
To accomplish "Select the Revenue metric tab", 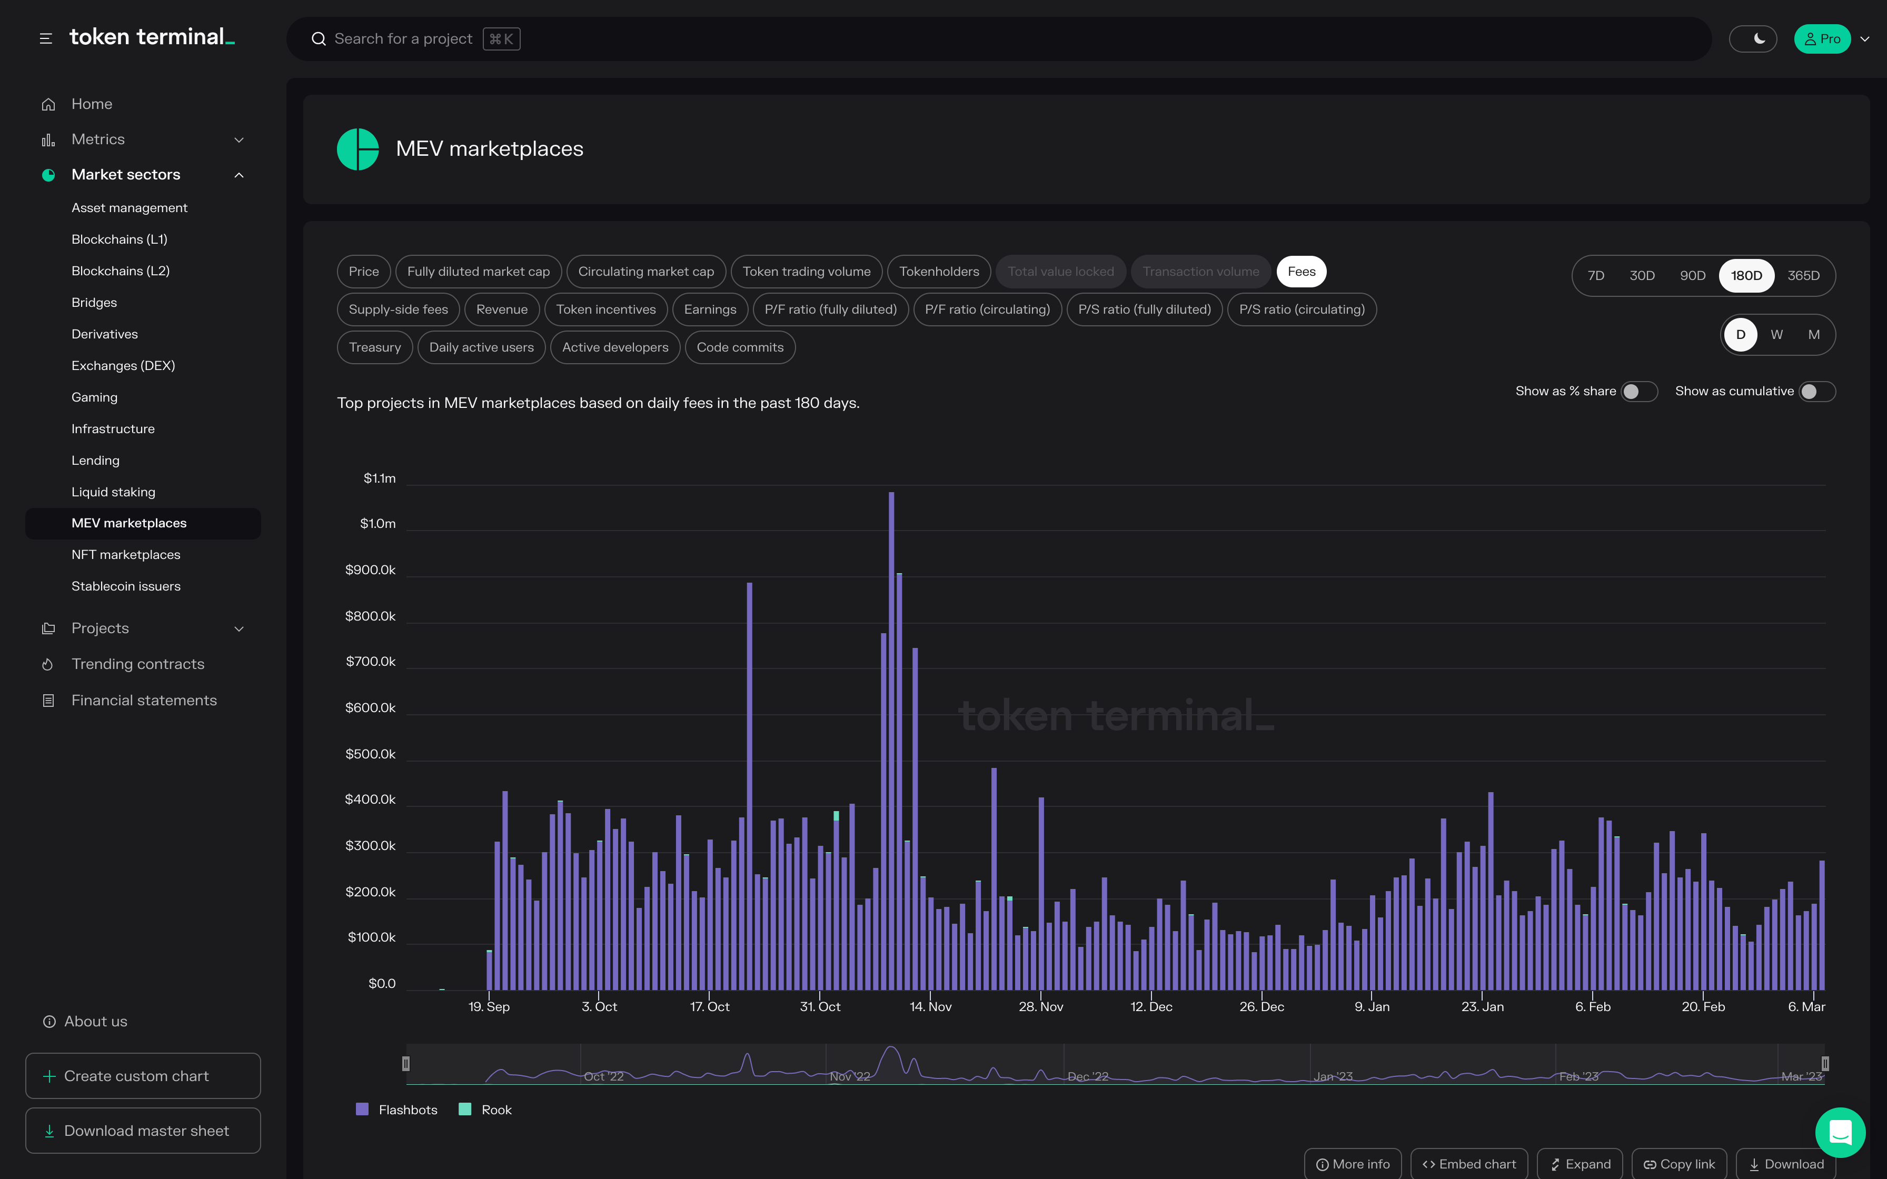I will (x=501, y=309).
